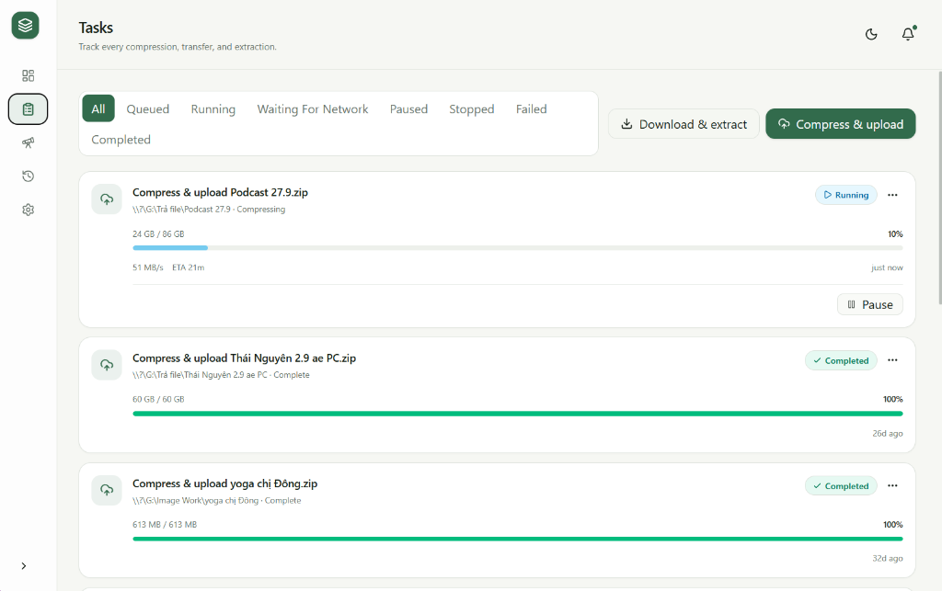Screen dimensions: 942x591
Task: Select title 'Compress & upload Podcast 27.9.zip'
Action: pos(220,193)
